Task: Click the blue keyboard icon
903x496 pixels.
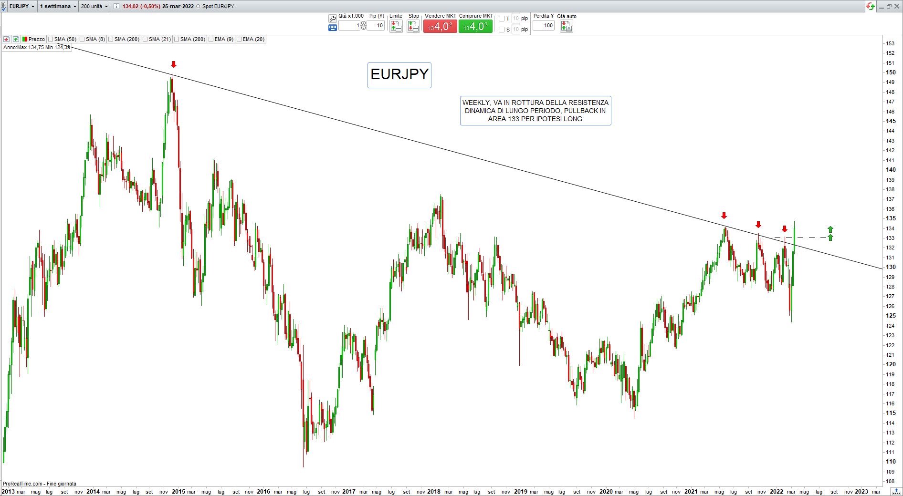Action: tap(333, 28)
